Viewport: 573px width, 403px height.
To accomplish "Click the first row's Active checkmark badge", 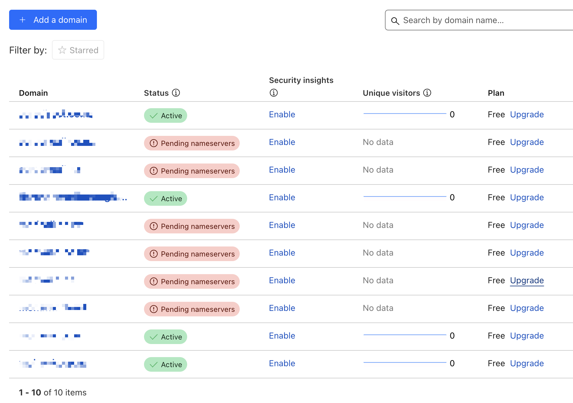I will tap(165, 115).
